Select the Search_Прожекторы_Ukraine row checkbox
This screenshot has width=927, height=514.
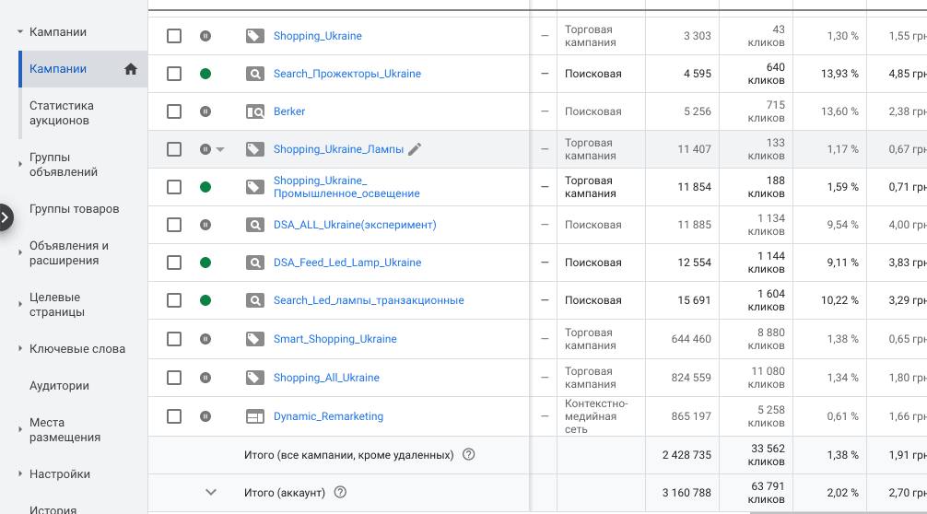pos(174,74)
